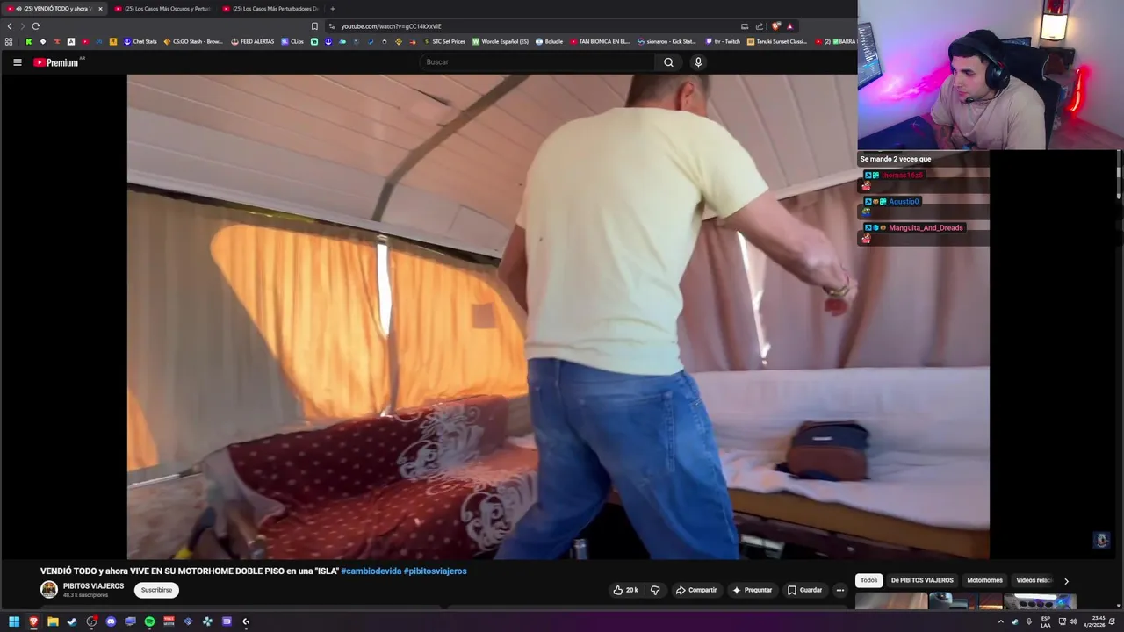Close the 'VENDIÓ TODO y ahora' tab

[x=100, y=9]
